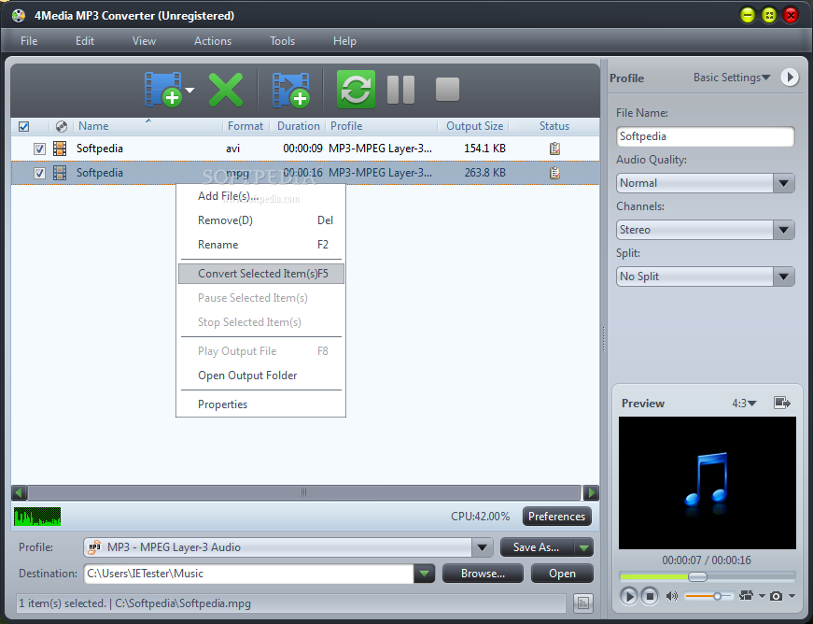Click the film icon of the mpg row
The height and width of the screenshot is (624, 813).
click(60, 173)
